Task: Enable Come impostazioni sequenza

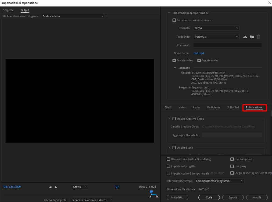Action: (x=174, y=20)
